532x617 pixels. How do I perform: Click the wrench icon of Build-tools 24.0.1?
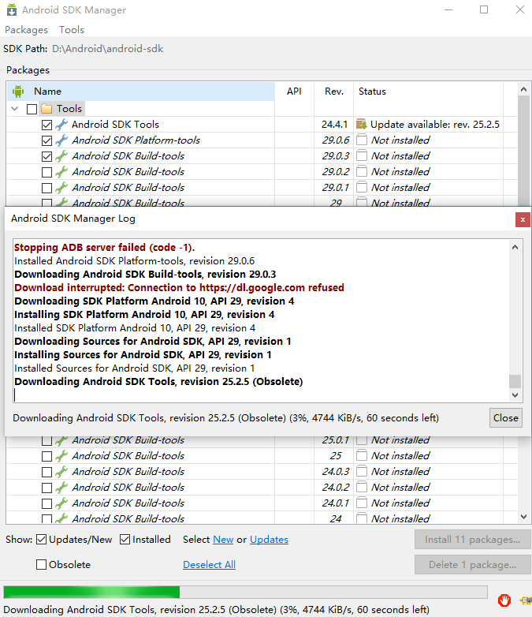tap(61, 503)
